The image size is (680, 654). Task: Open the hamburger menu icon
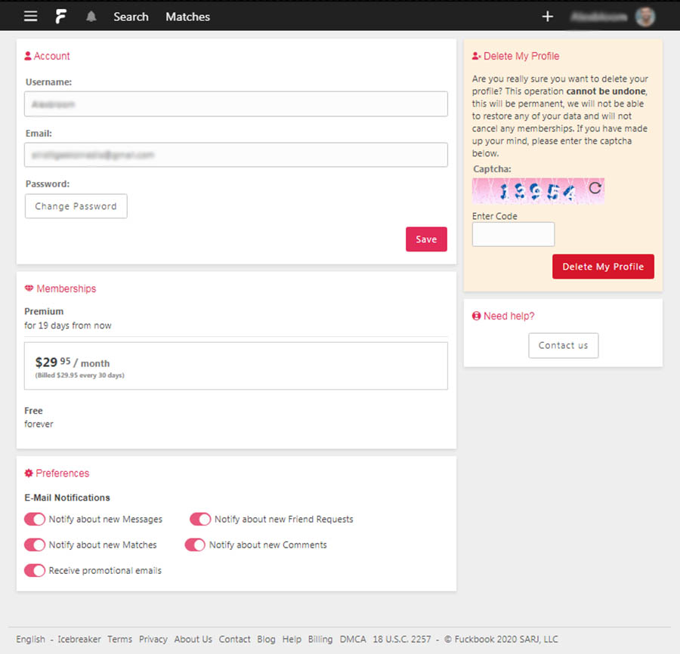pos(30,17)
